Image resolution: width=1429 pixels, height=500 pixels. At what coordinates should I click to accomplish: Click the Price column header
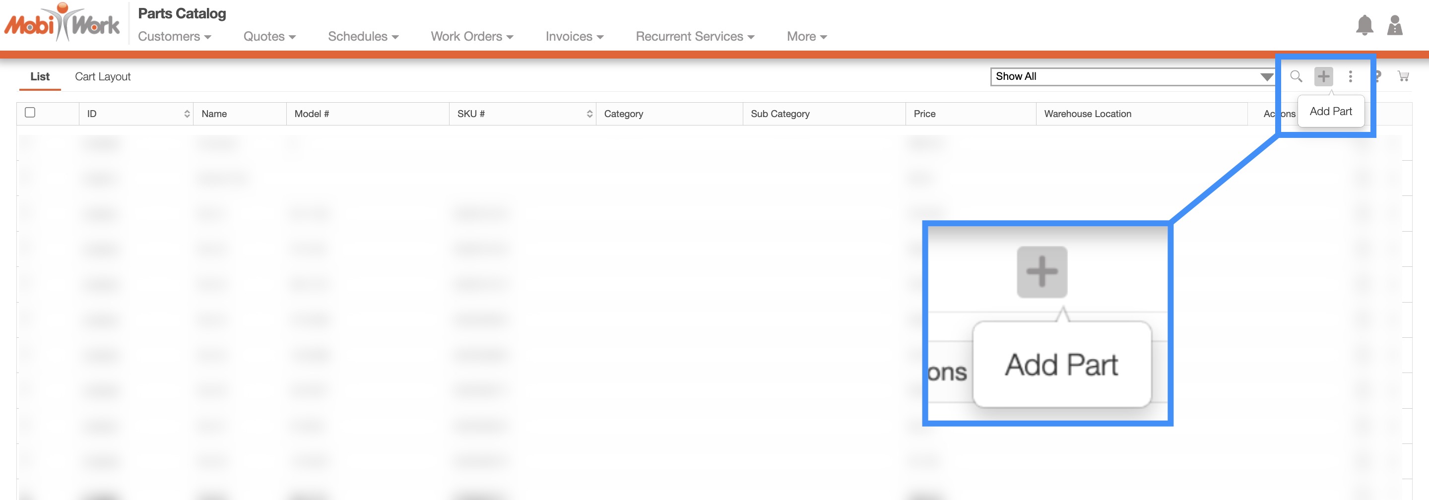924,114
